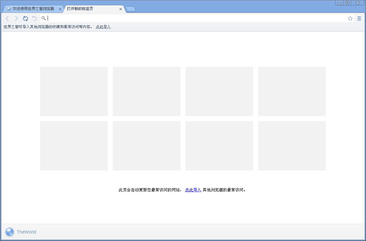The height and width of the screenshot is (241, 366).
Task: Switch to the 欢迎使用世界之窗浏览器 tab
Action: (33, 9)
